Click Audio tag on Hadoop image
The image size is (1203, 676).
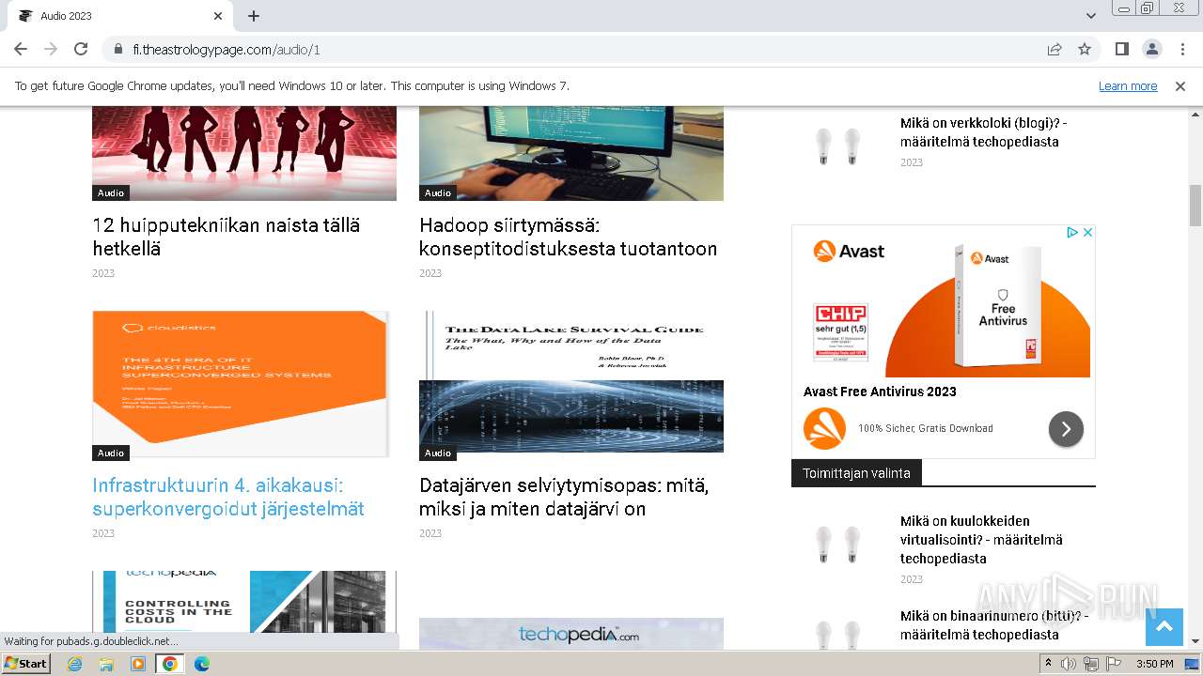[438, 192]
